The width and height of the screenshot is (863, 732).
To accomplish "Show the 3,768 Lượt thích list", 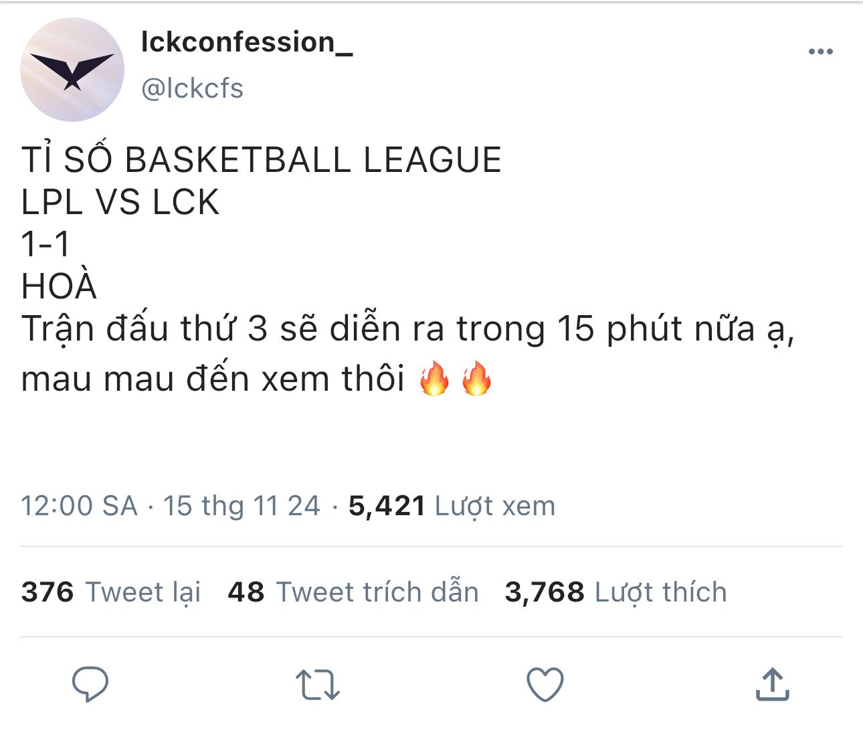I will click(x=615, y=592).
